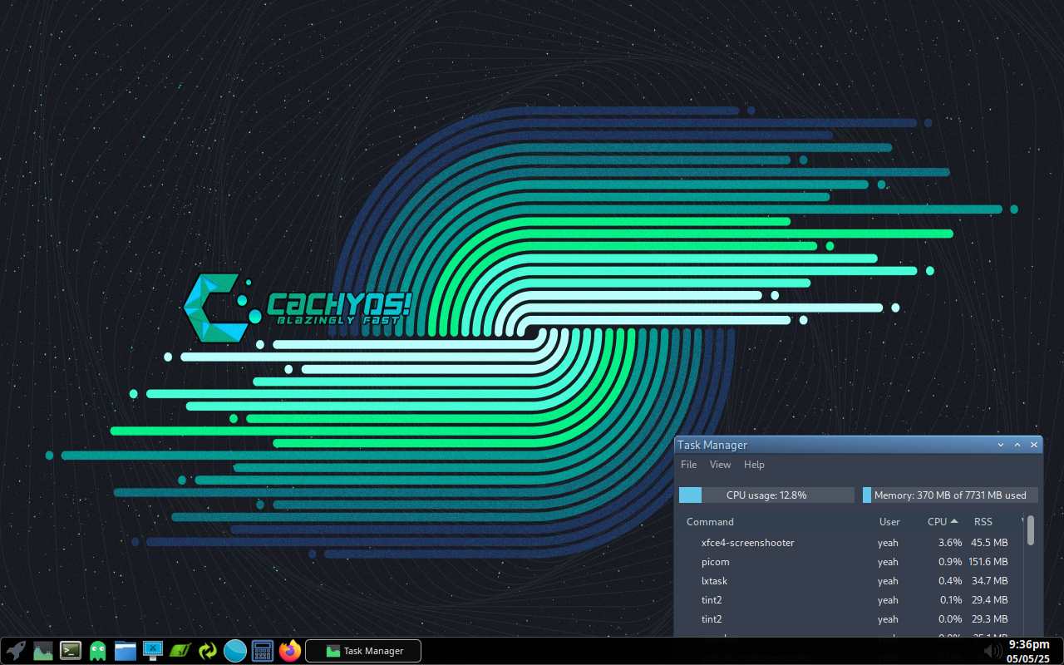Sort processes by Command column header
The height and width of the screenshot is (665, 1064).
click(710, 522)
